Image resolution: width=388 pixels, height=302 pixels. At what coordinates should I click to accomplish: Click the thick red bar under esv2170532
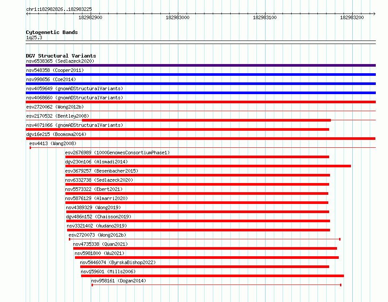pyautogui.click(x=206, y=120)
